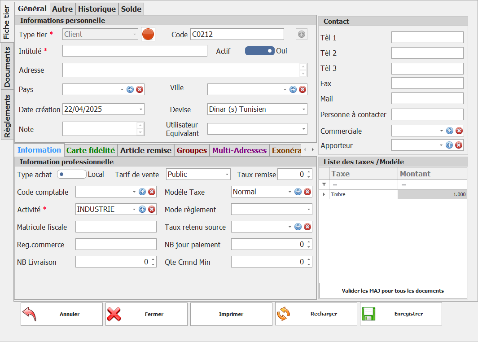Click the red delete icon beside Ville
This screenshot has width=478, height=342.
pyautogui.click(x=303, y=89)
